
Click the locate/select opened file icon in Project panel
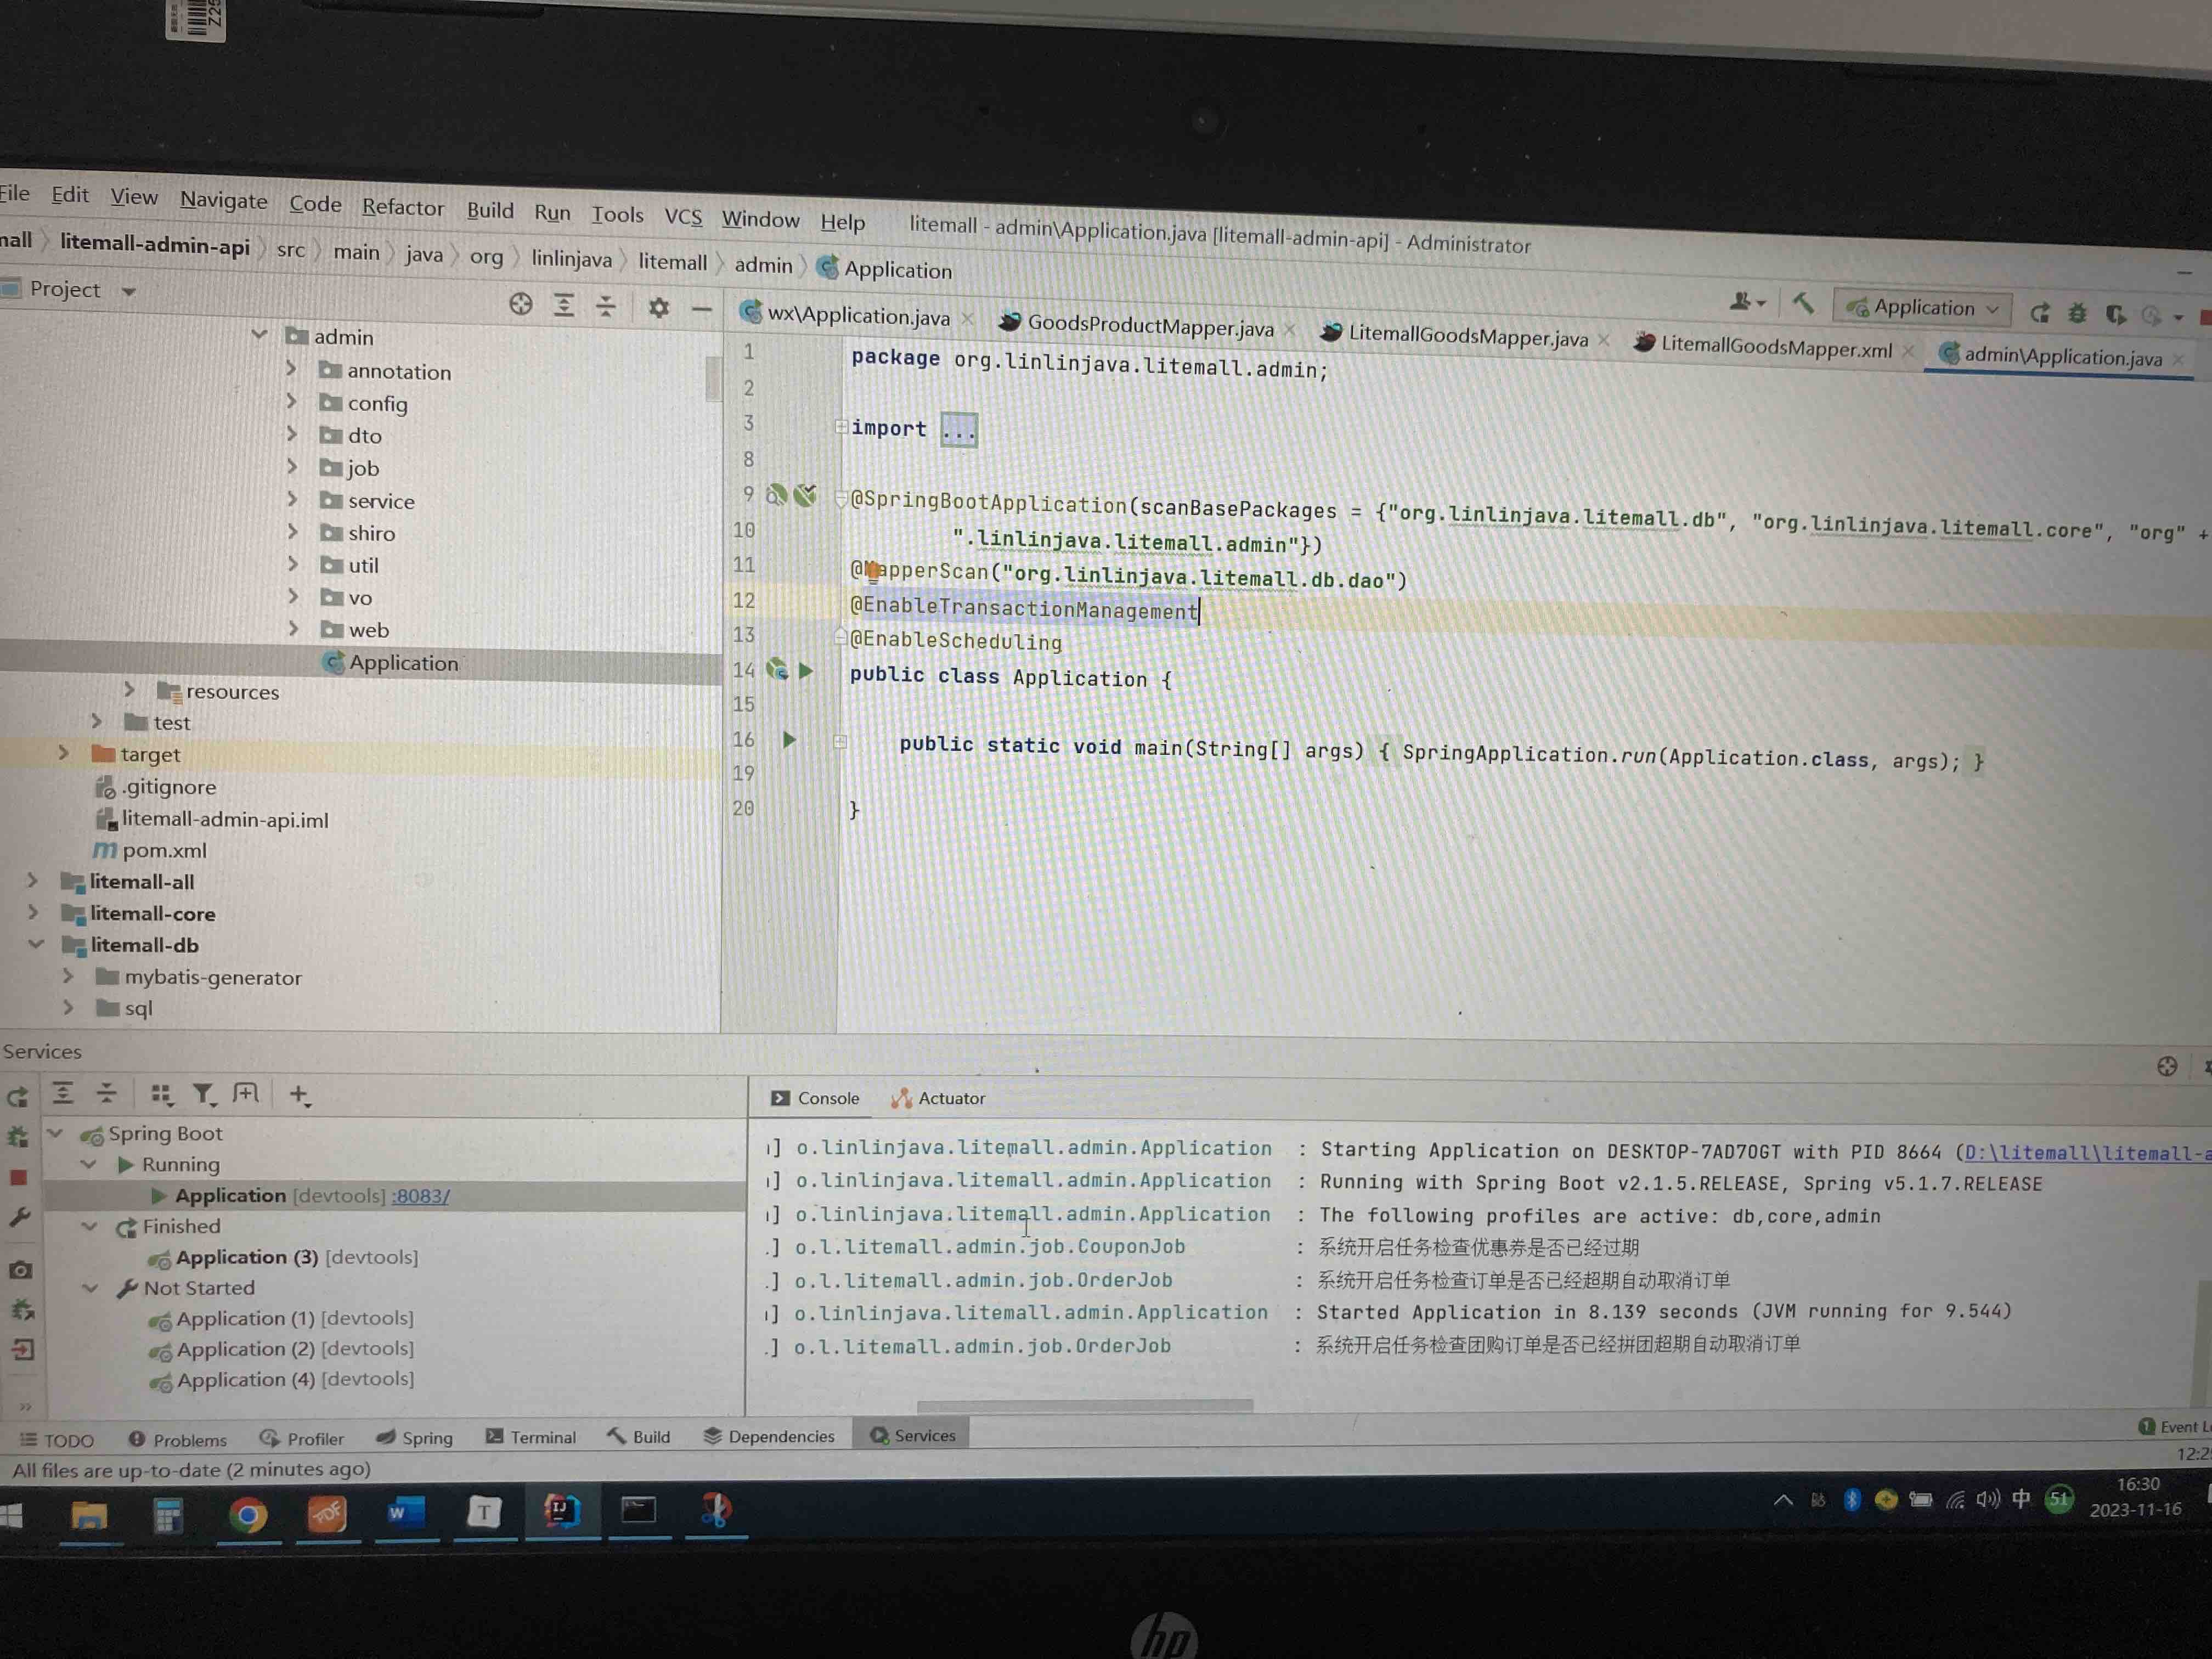pos(521,304)
